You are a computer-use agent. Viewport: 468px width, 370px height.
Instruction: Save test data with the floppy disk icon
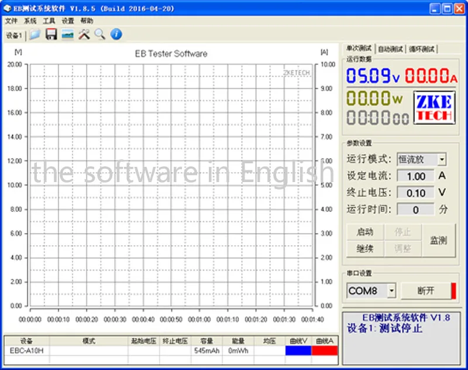click(x=51, y=35)
